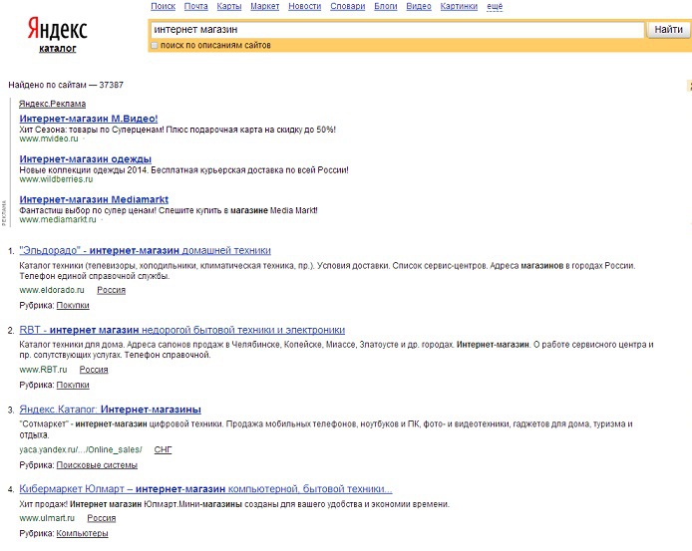Open Кибермаркет Юлмарт result
692x551 pixels.
coord(205,489)
